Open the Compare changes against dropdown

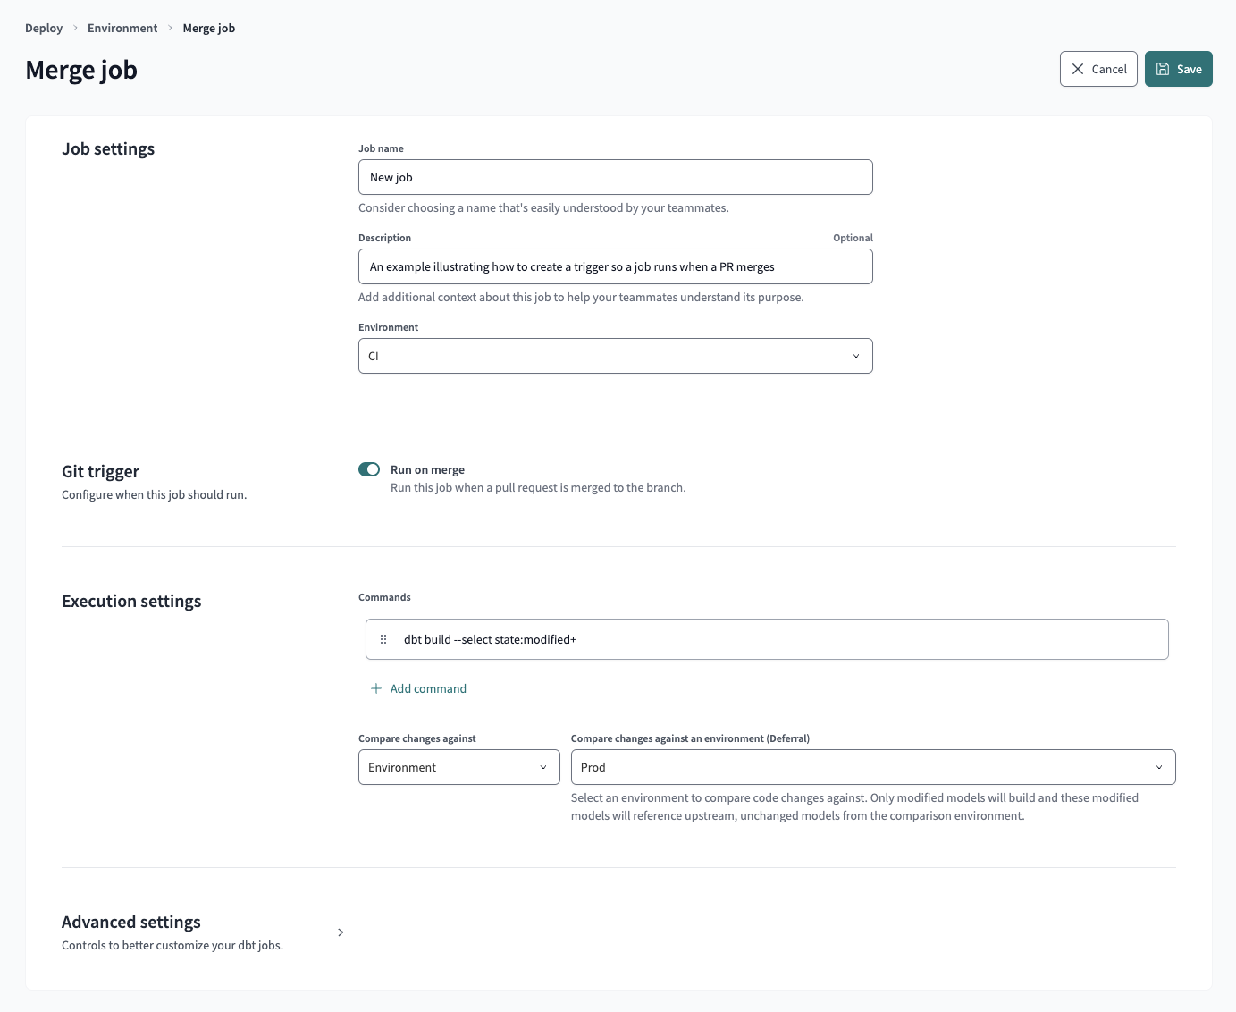pyautogui.click(x=458, y=767)
